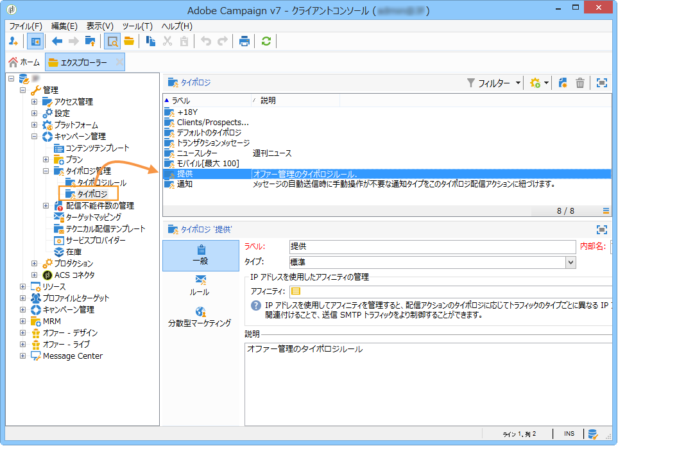The height and width of the screenshot is (455, 686).
Task: Open the ルール side tab
Action: click(x=201, y=286)
